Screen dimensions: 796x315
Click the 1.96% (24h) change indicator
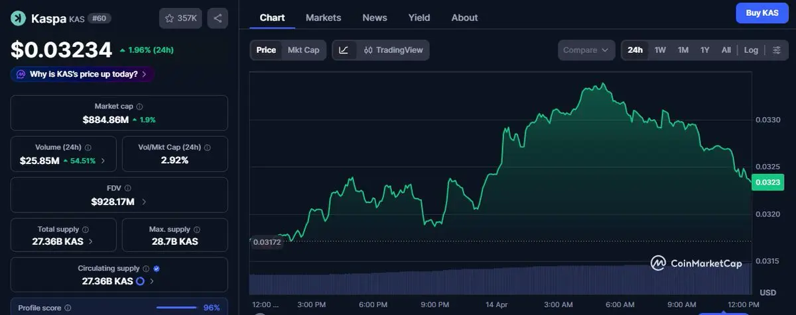pyautogui.click(x=146, y=50)
